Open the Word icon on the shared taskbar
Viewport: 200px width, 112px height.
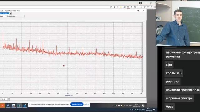click(8, 105)
